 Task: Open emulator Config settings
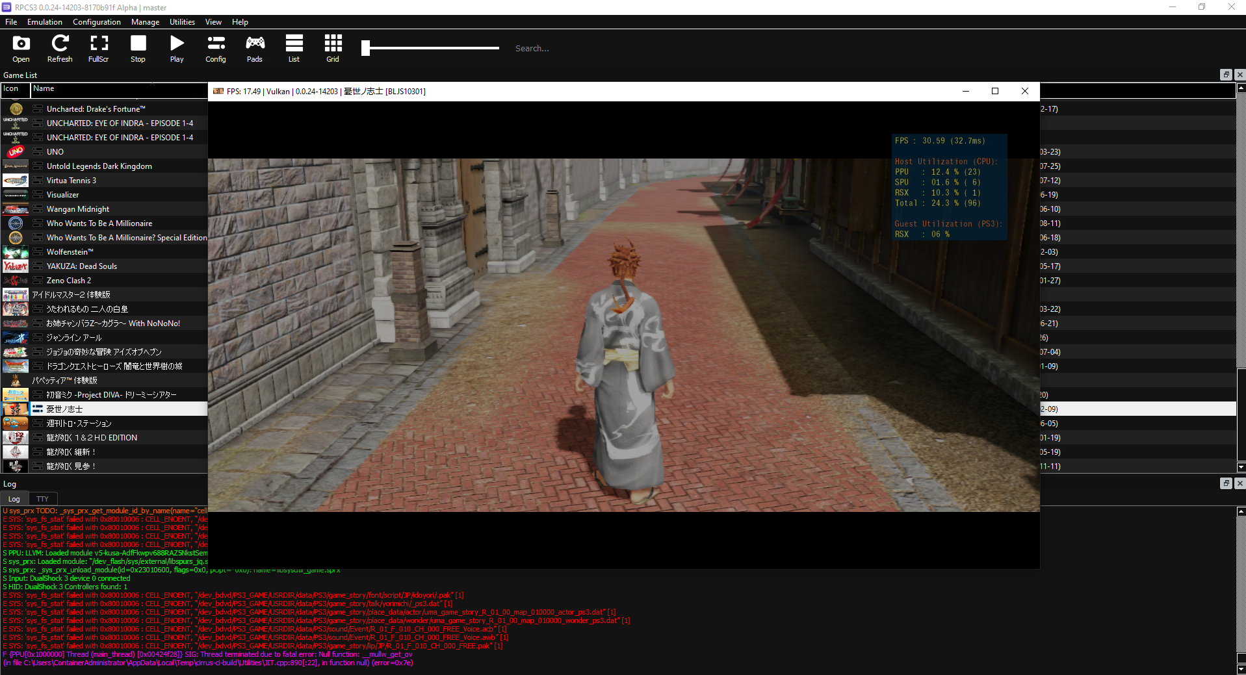216,47
